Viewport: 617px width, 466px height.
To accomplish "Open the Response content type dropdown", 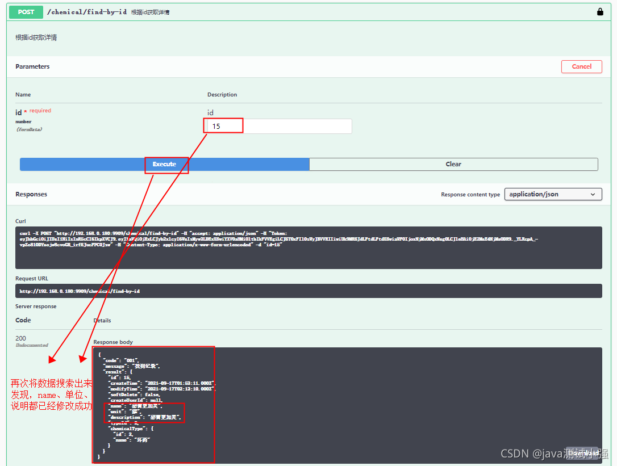I will (x=553, y=194).
